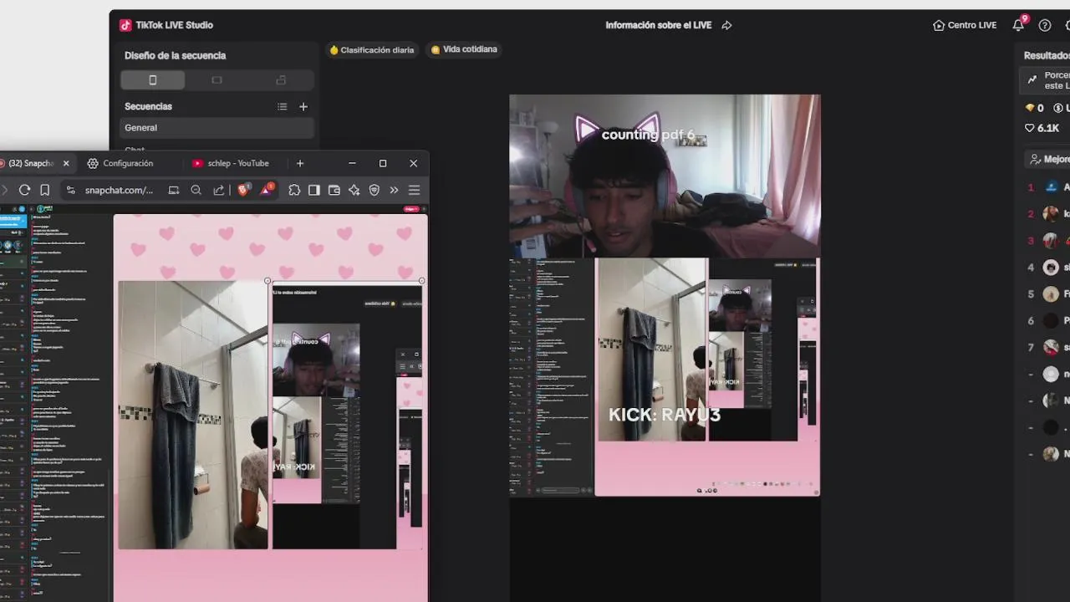1070x602 pixels.
Task: Click the Porcentaje trend chart card
Action: point(1045,80)
